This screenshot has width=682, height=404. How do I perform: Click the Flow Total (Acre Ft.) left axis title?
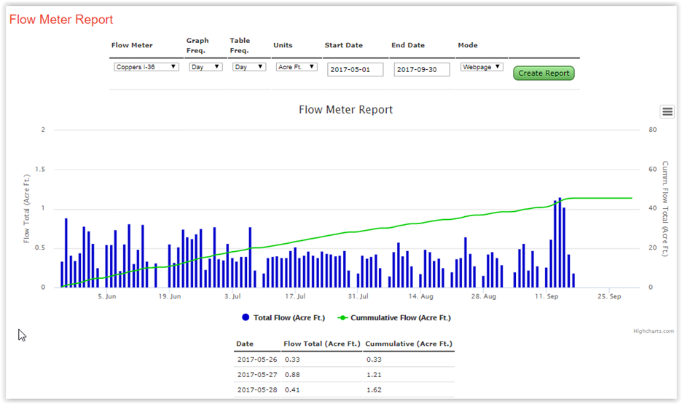26,208
